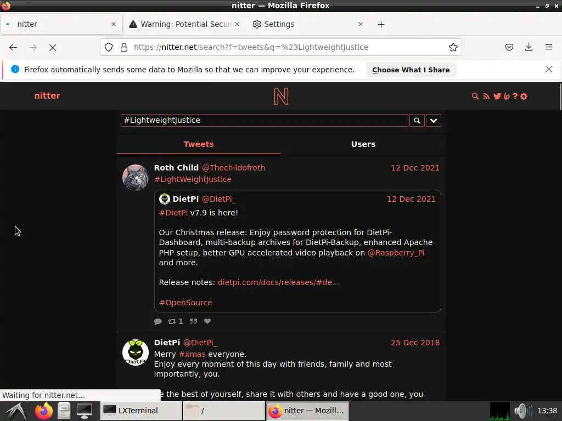Open the RSS feed icon in nitter header
Screen dimensions: 562x421
pyautogui.click(x=486, y=96)
